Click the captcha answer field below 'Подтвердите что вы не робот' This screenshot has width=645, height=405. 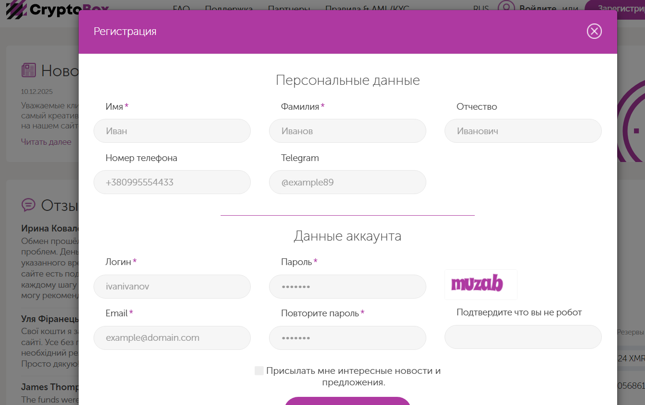[523, 337]
